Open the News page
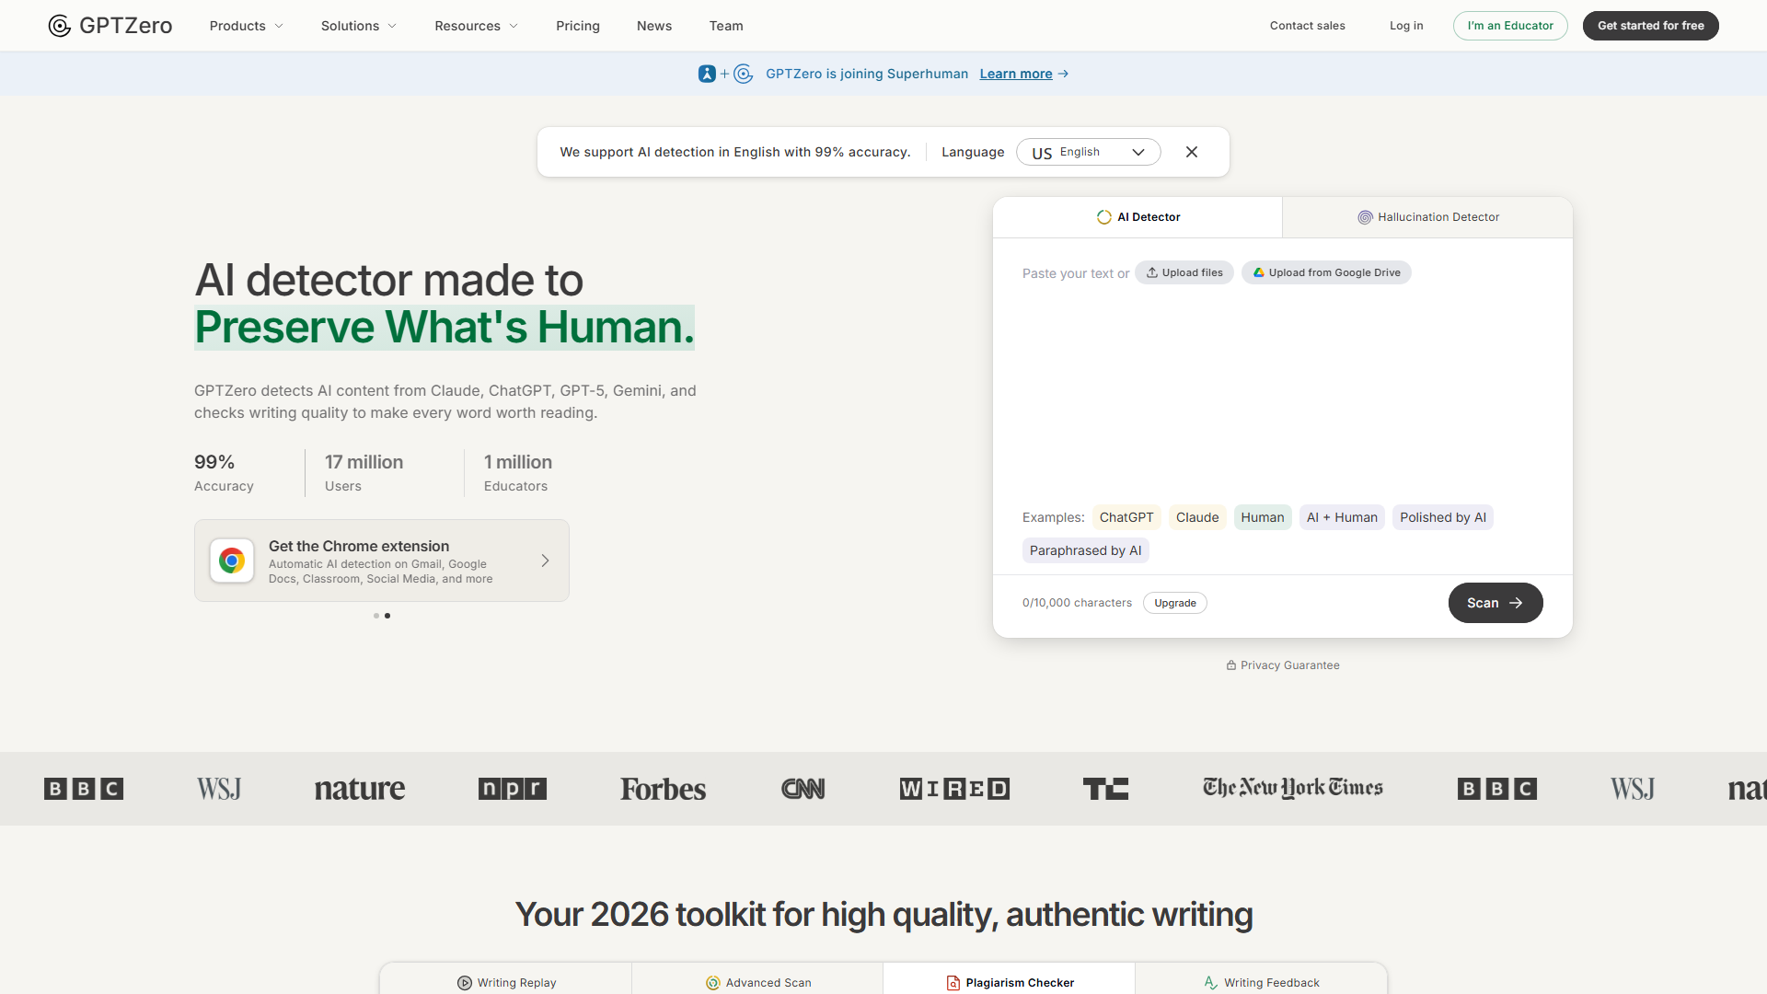 click(654, 26)
